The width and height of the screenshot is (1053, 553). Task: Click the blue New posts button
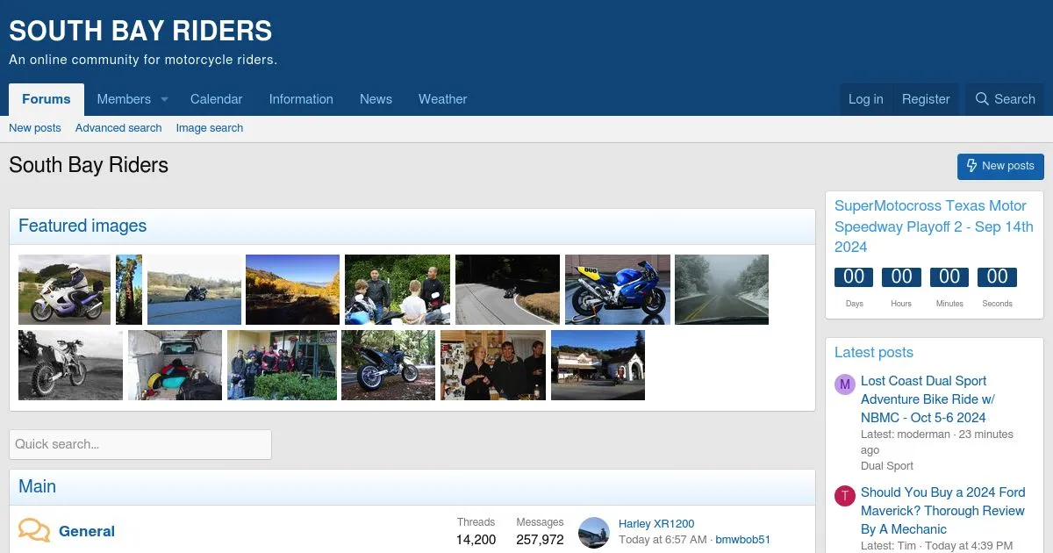point(1000,166)
